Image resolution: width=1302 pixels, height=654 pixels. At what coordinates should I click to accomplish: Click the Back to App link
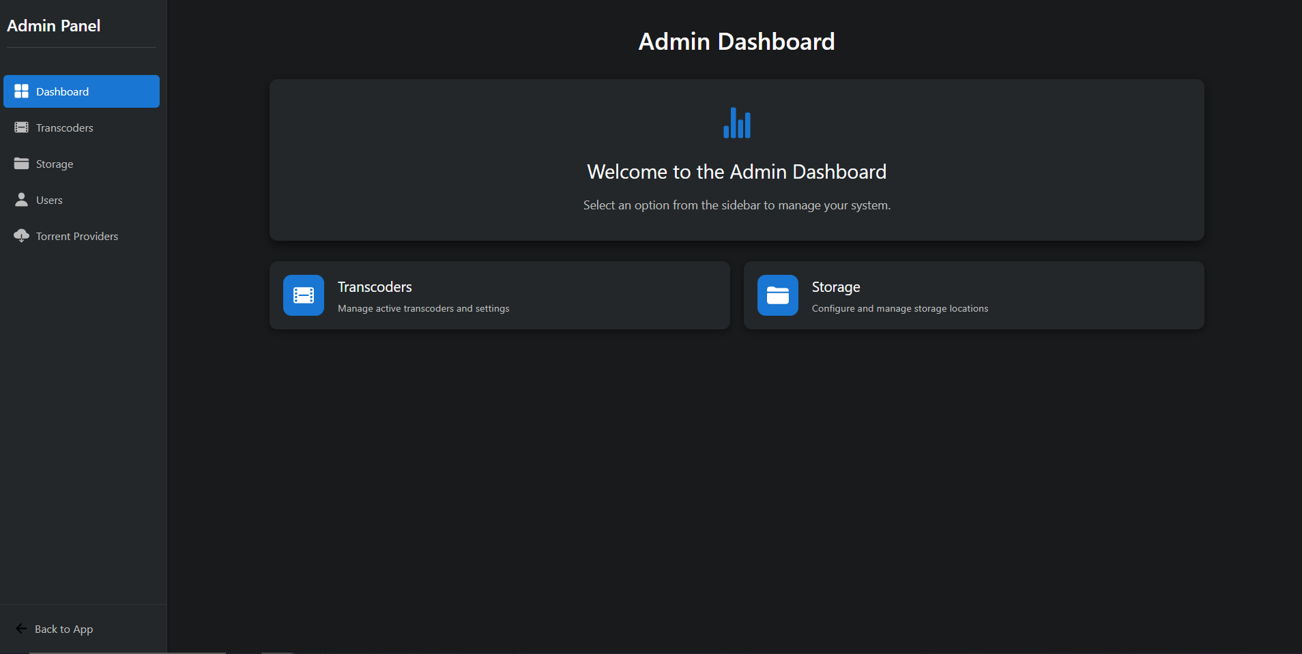63,628
